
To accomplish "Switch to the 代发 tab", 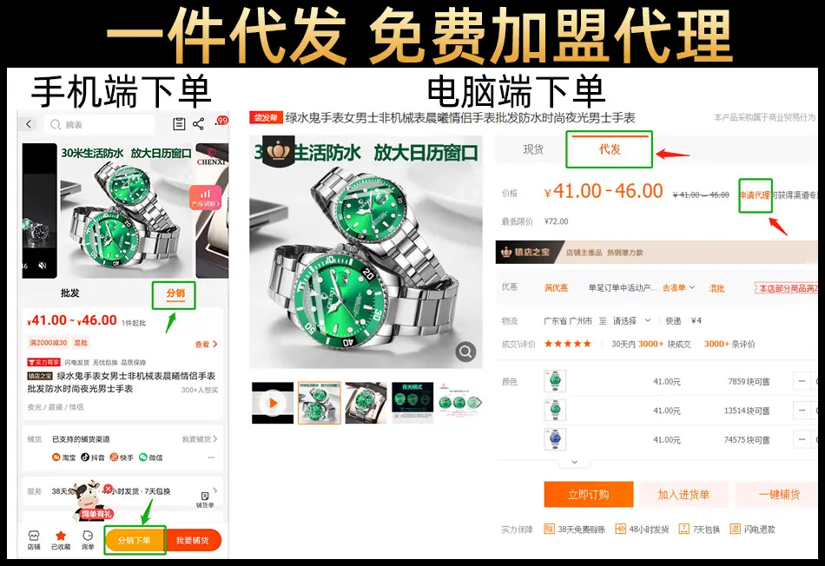I will click(x=610, y=149).
